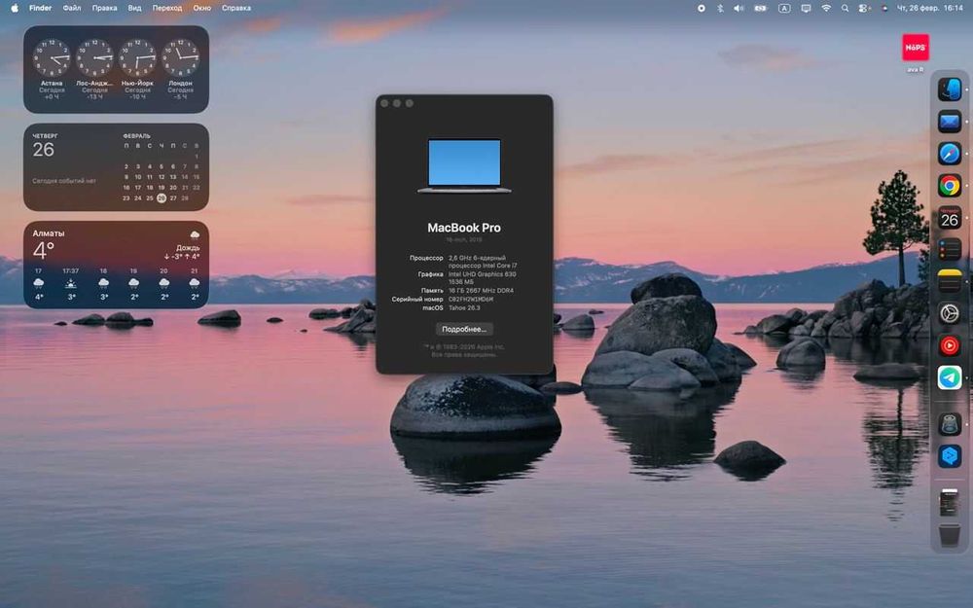973x608 pixels.
Task: Click the date and time in menu bar
Action: (x=930, y=8)
